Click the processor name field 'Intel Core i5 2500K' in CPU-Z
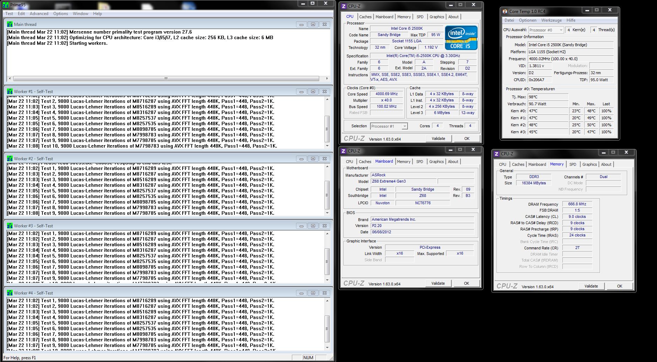657x362 pixels. 407,28
